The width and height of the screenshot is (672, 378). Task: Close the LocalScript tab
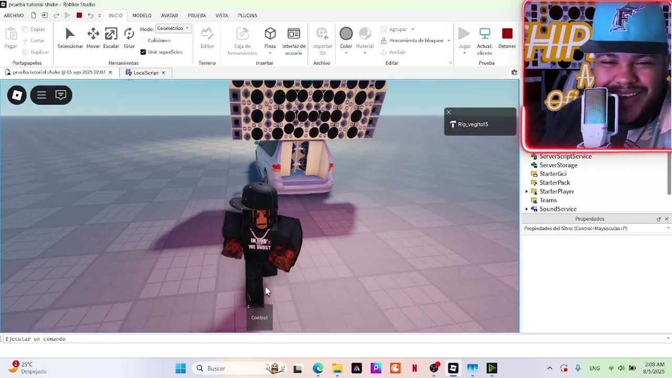(x=163, y=72)
